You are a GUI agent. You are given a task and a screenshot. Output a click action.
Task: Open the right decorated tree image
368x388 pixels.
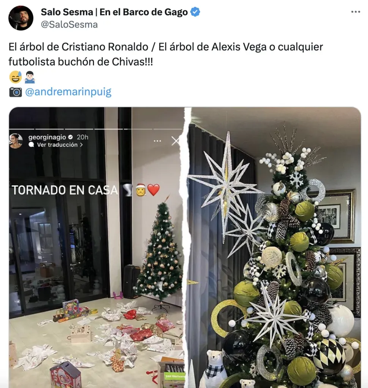coord(274,247)
